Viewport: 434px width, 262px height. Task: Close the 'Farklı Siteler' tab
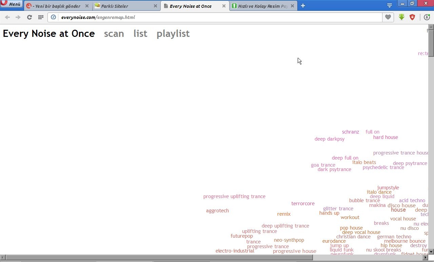155,6
